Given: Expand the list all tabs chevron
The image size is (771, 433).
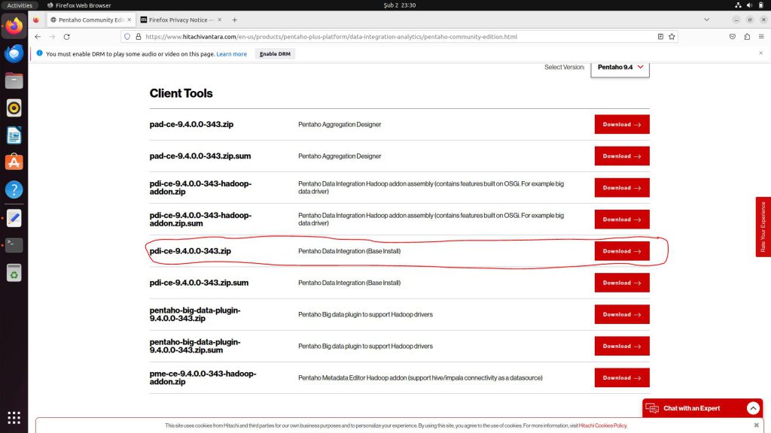Looking at the screenshot, I should (x=706, y=20).
